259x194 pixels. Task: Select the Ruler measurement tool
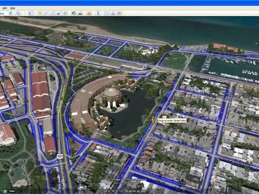pyautogui.click(x=98, y=13)
